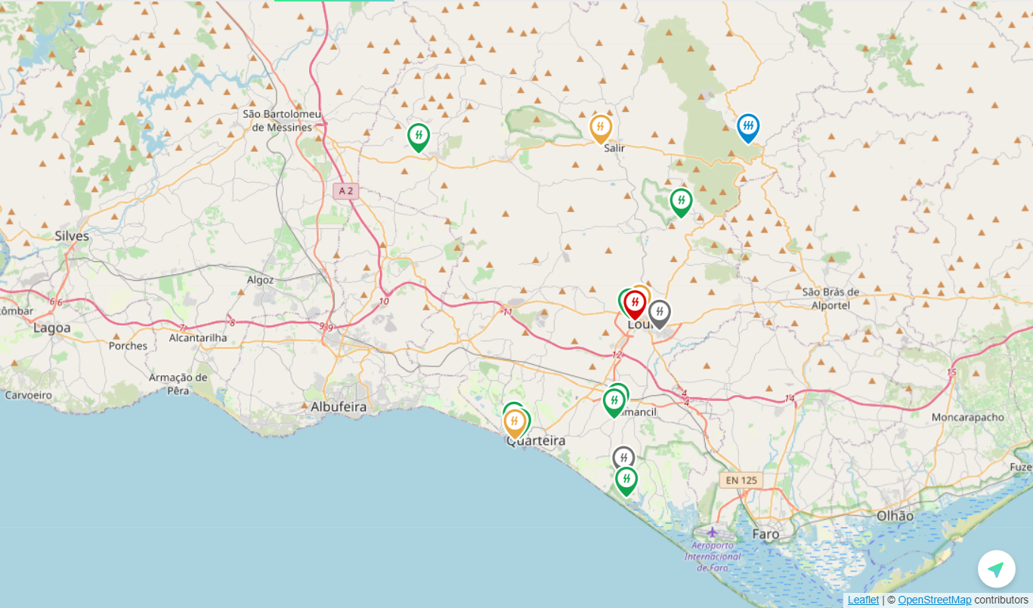Click the Olhão town label
This screenshot has width=1033, height=608.
tap(895, 516)
